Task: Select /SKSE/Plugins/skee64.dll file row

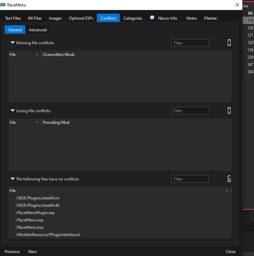Action: coord(120,205)
